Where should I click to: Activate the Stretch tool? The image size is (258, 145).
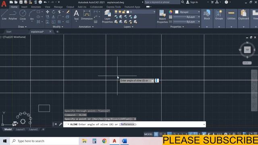tap(48, 22)
